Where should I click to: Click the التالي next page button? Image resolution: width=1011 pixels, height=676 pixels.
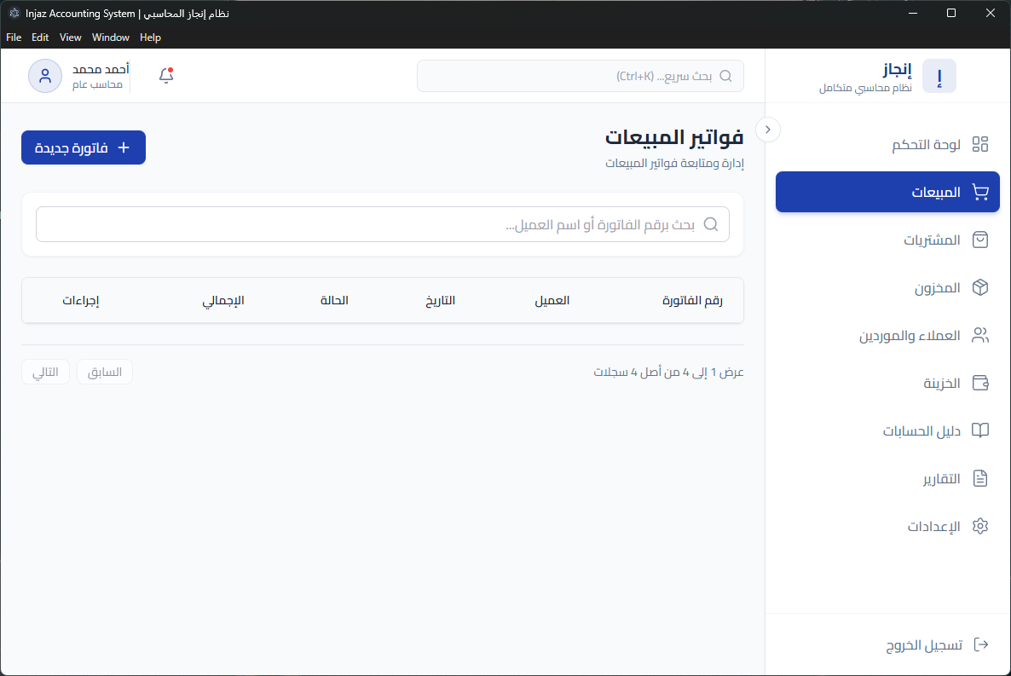point(45,372)
